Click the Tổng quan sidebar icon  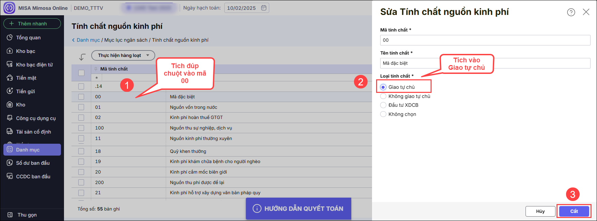(10, 37)
